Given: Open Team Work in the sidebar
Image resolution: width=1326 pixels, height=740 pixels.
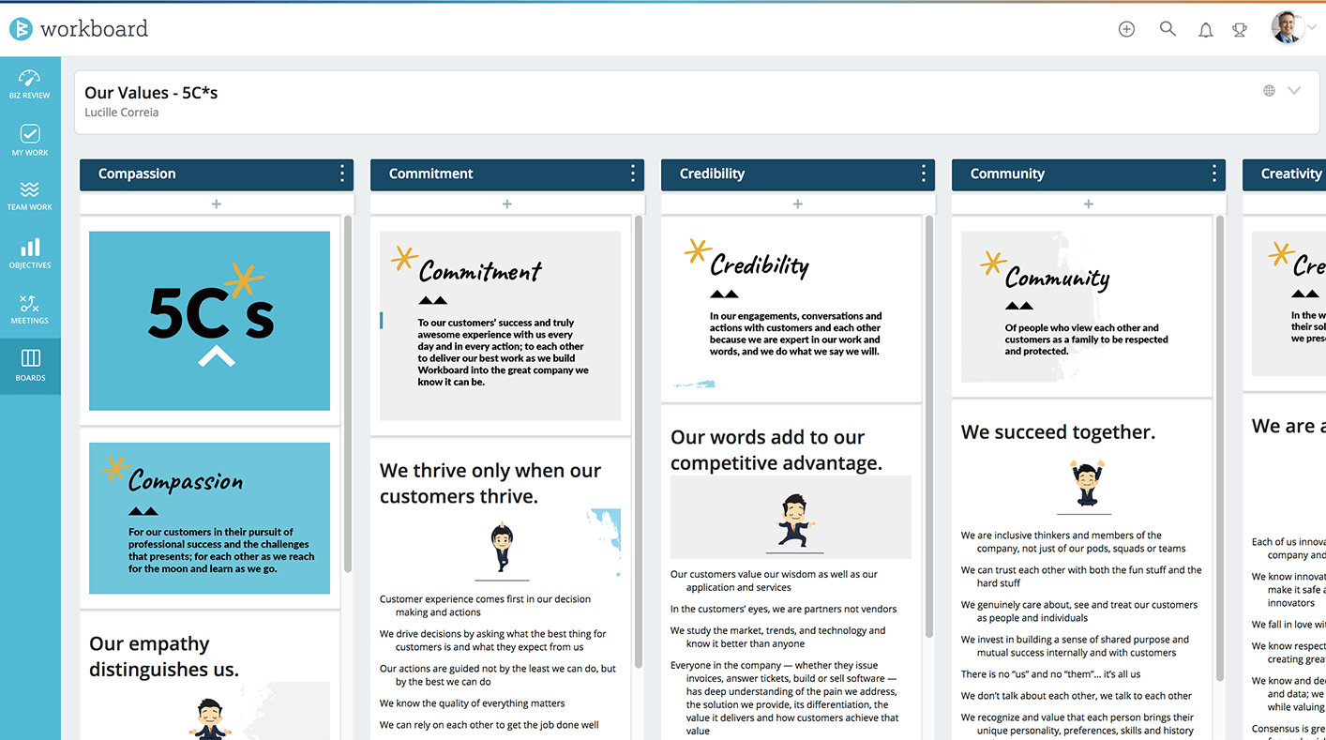Looking at the screenshot, I should coord(30,196).
